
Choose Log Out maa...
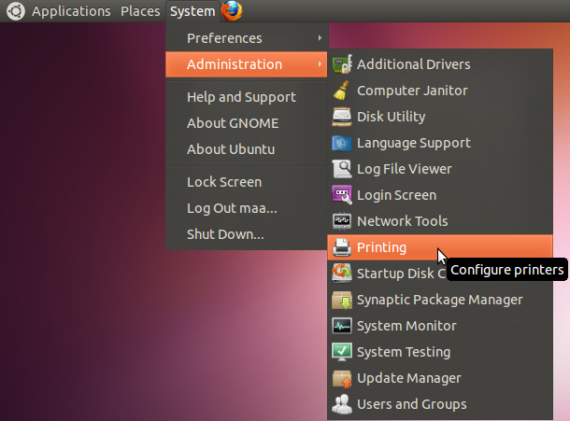tap(247, 208)
